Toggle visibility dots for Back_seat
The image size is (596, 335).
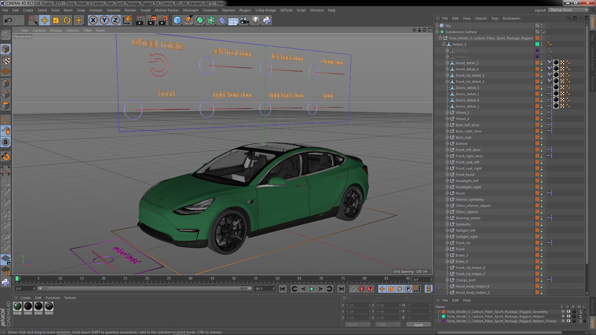click(542, 137)
